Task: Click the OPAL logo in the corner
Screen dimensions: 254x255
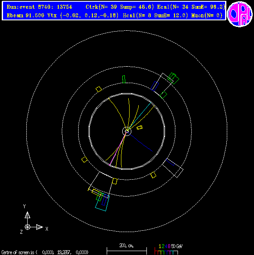Action: (240, 14)
